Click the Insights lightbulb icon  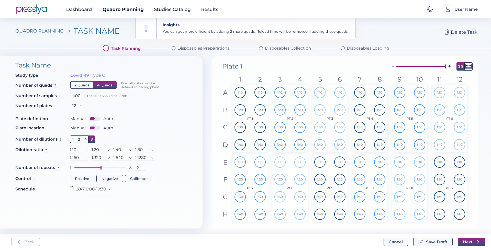pyautogui.click(x=146, y=28)
